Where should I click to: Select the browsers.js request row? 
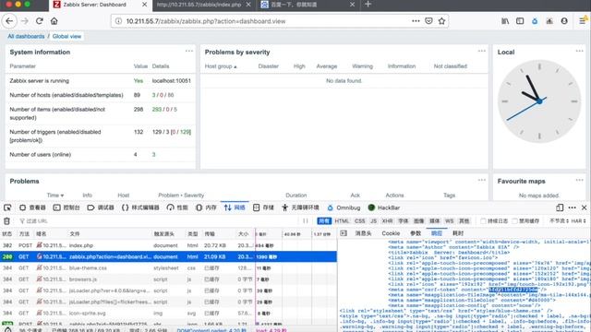tap(168, 279)
